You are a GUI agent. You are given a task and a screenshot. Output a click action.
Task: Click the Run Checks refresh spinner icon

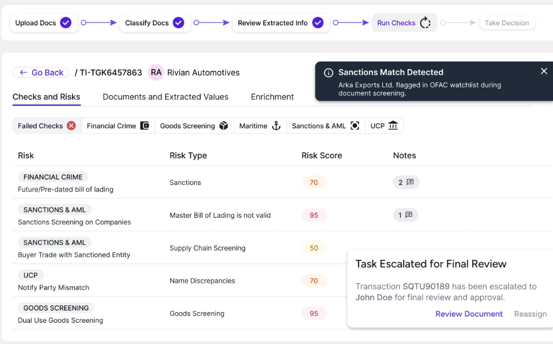pyautogui.click(x=425, y=23)
